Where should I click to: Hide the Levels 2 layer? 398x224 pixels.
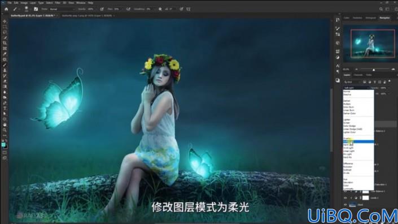click(x=345, y=197)
